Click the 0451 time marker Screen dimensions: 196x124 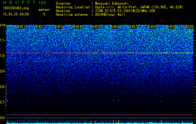click(x=22, y=27)
